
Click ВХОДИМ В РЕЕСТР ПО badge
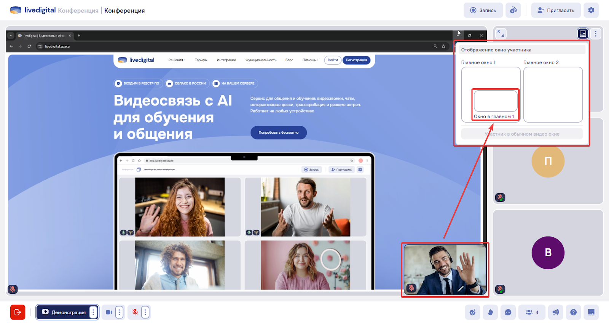click(138, 83)
